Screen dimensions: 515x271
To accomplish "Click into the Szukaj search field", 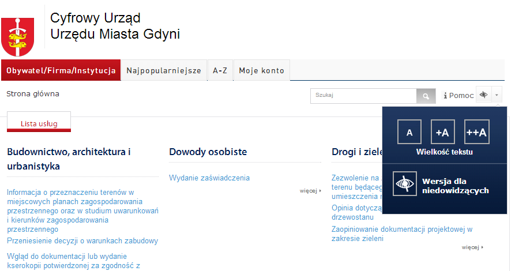I will click(x=363, y=96).
